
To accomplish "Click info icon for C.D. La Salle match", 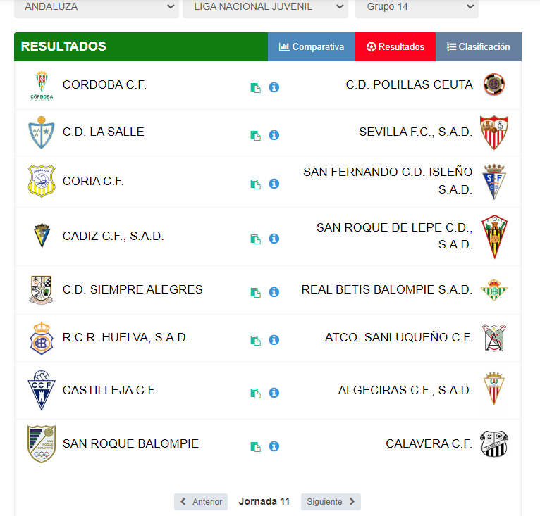I will (274, 135).
